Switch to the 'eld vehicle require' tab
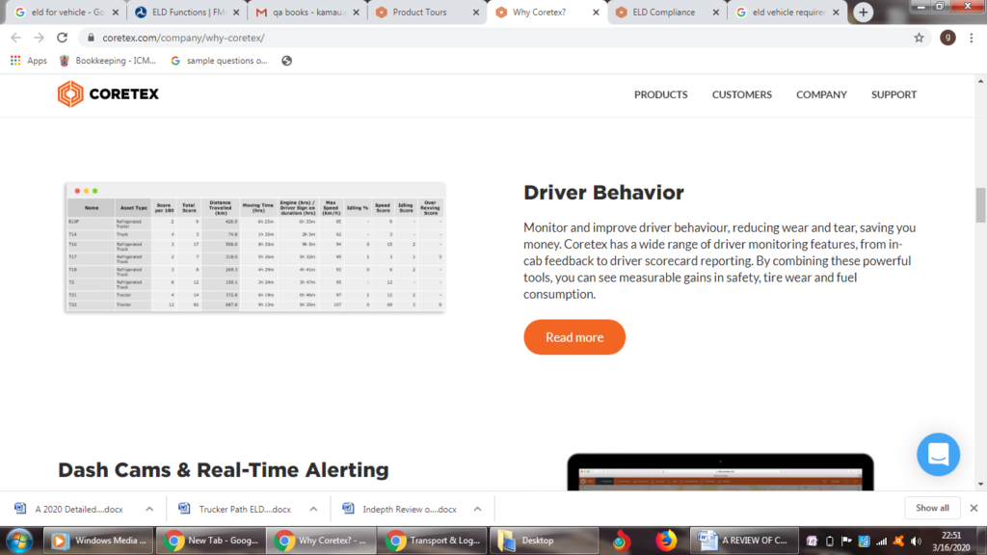Viewport: 987px width, 555px height. (x=787, y=12)
